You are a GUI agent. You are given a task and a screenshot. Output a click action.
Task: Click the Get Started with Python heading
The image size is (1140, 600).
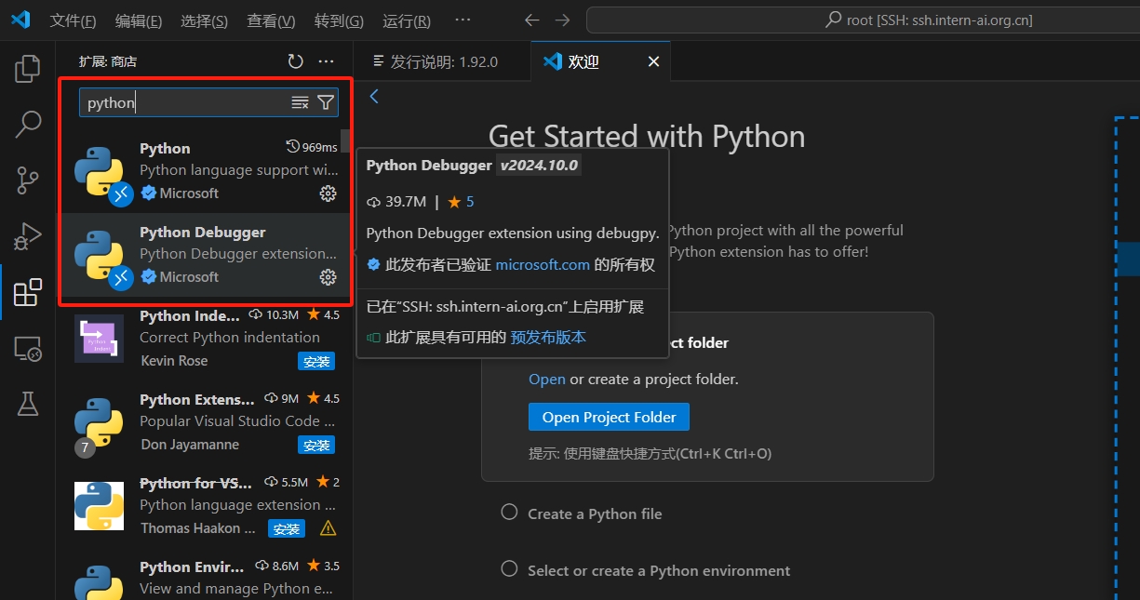tap(647, 137)
